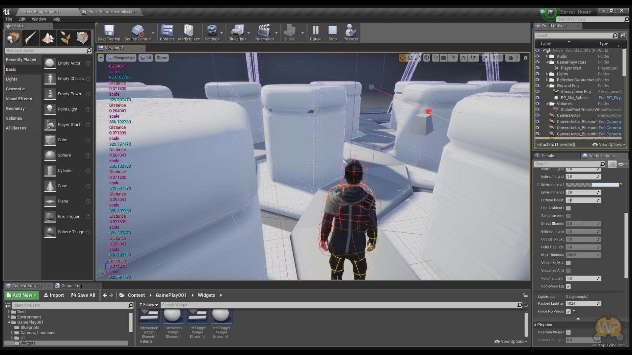Select the Paint mode brush icon
Screen dimensions: 632x355
pyautogui.click(x=30, y=38)
